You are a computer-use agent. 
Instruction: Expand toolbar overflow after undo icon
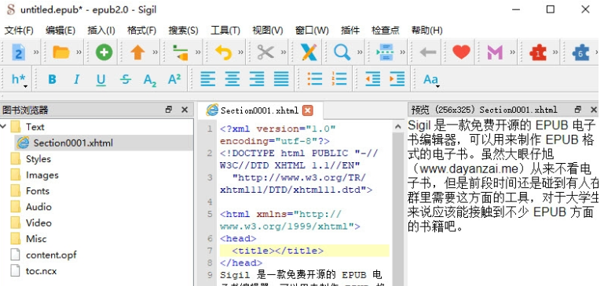pyautogui.click(x=241, y=52)
